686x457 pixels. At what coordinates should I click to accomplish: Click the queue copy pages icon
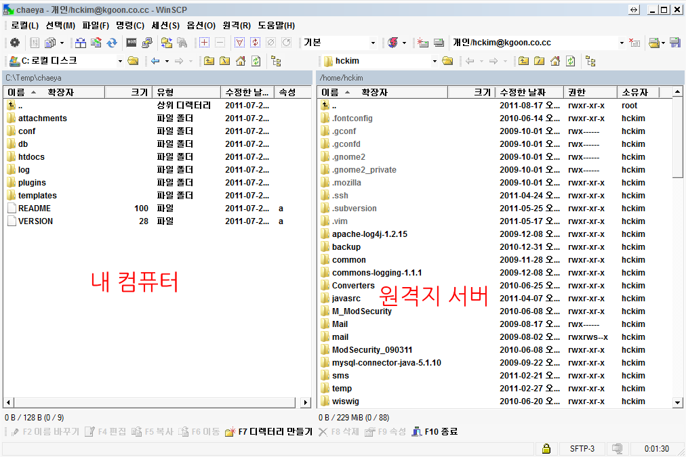50,43
